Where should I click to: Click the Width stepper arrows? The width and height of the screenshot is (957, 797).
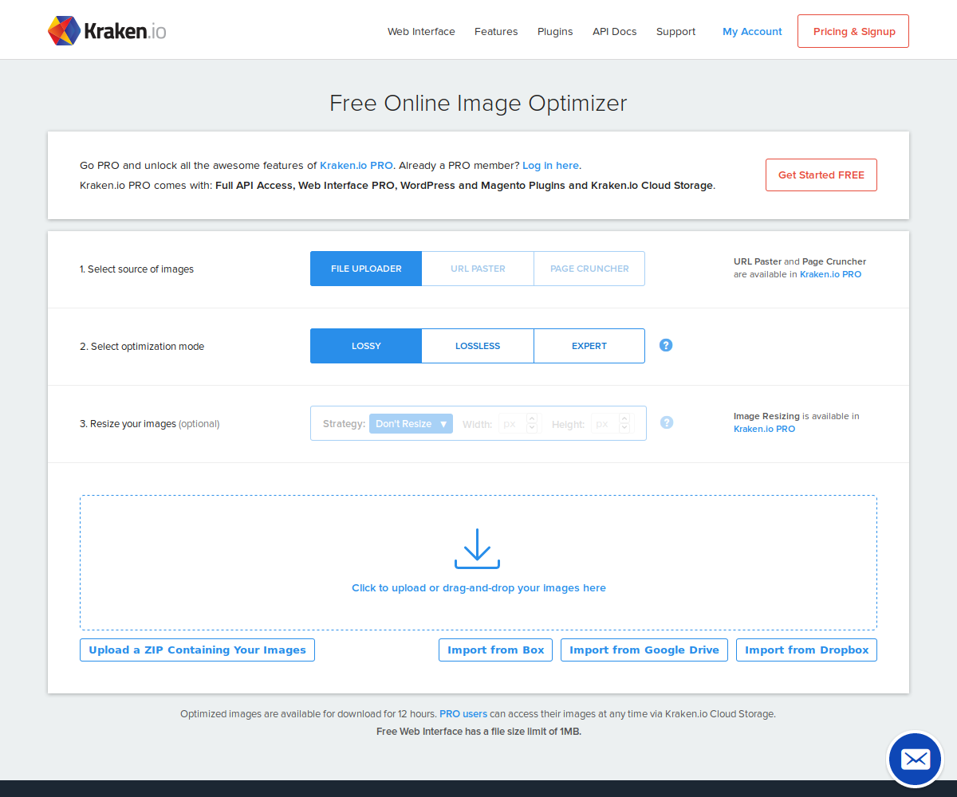click(x=532, y=423)
